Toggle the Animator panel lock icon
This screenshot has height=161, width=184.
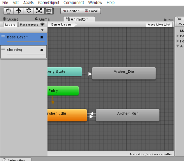click(x=165, y=19)
